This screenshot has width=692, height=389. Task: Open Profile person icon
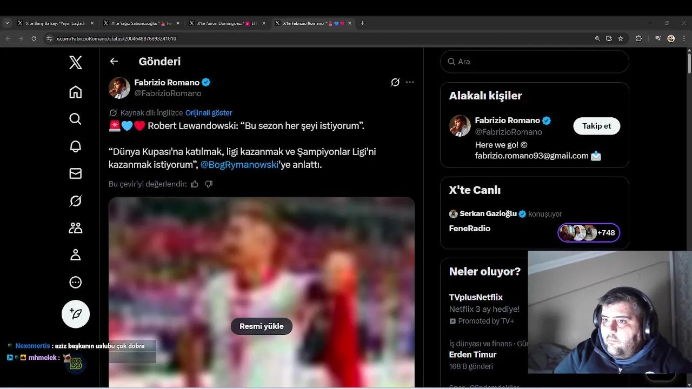coord(76,255)
